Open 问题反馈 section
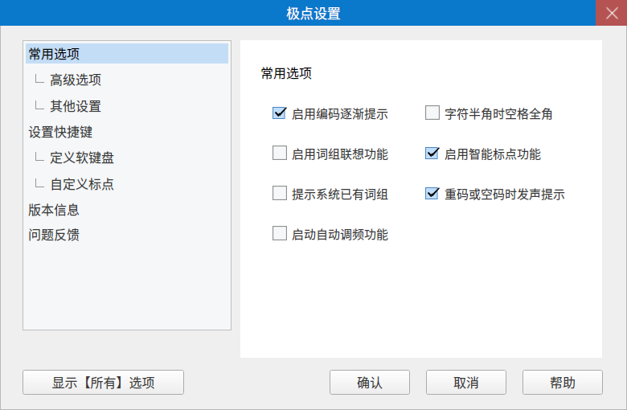Screen dimensions: 627x410 click(x=54, y=236)
